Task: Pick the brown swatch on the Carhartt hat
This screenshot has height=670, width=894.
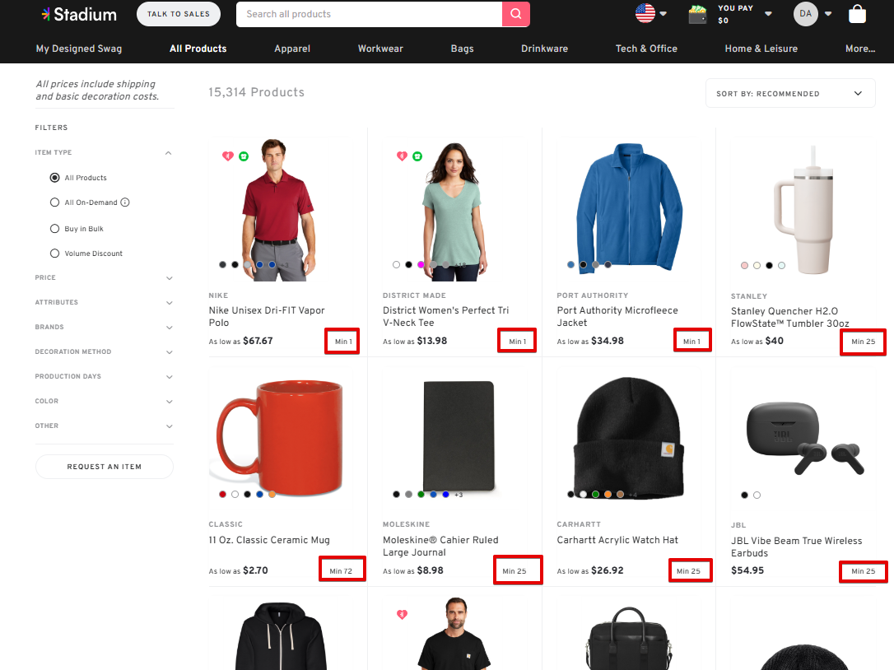Action: coord(621,495)
